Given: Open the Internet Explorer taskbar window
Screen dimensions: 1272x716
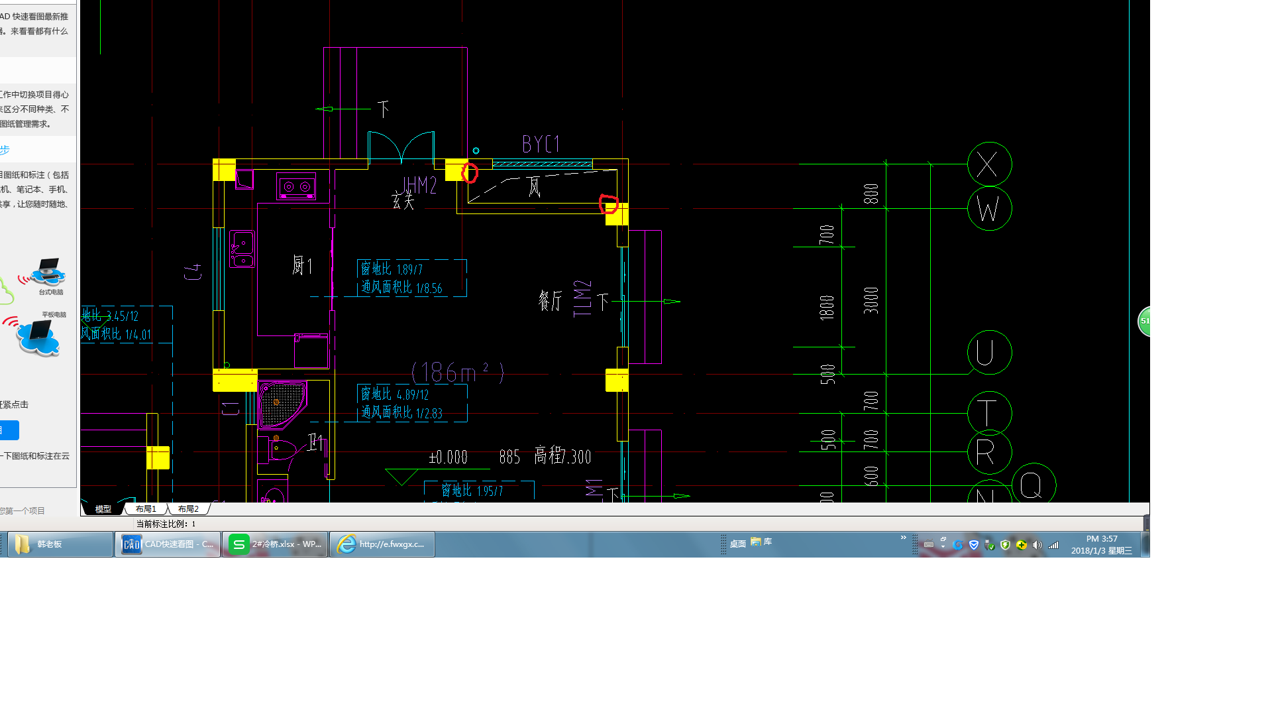Looking at the screenshot, I should click(382, 544).
